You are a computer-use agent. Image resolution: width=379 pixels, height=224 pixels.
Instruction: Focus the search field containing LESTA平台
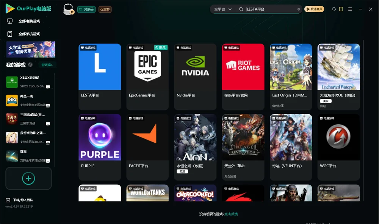click(271, 9)
